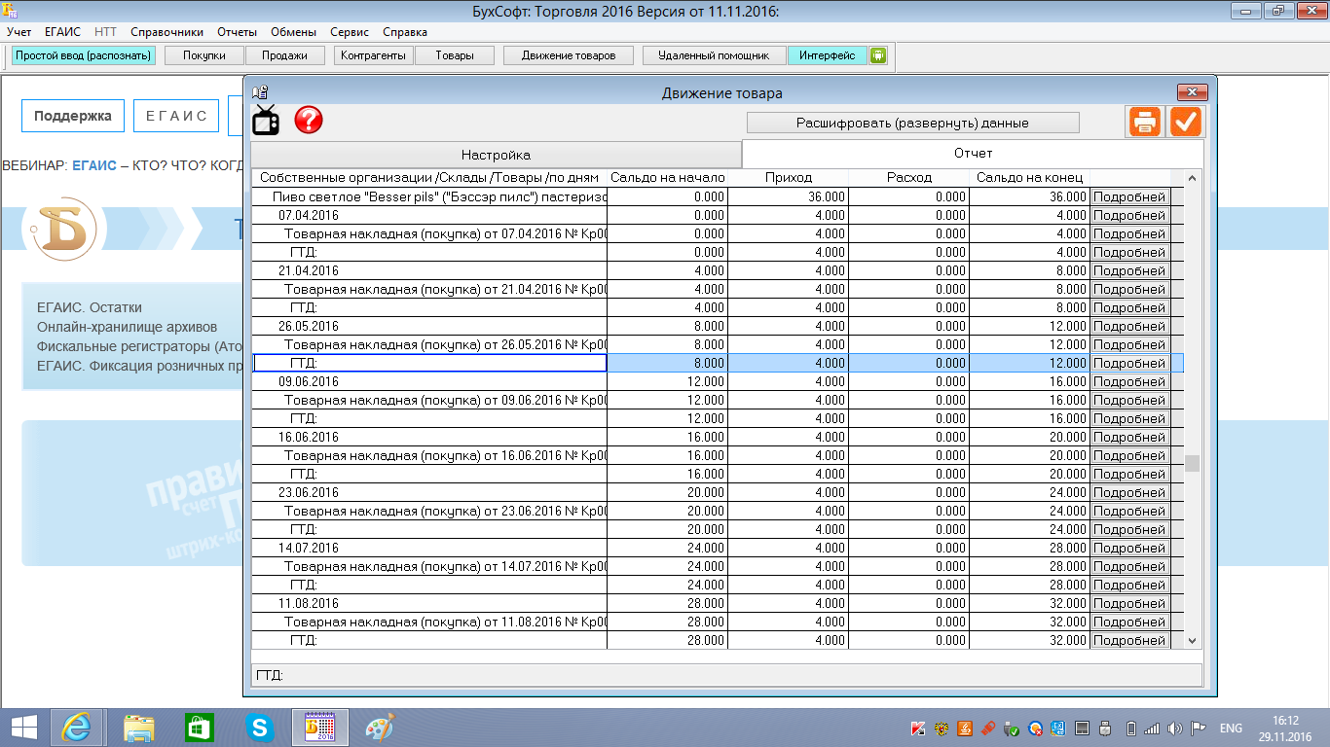Toggle Простой ввод (распознать) toolbar button
This screenshot has width=1330, height=747.
84,55
